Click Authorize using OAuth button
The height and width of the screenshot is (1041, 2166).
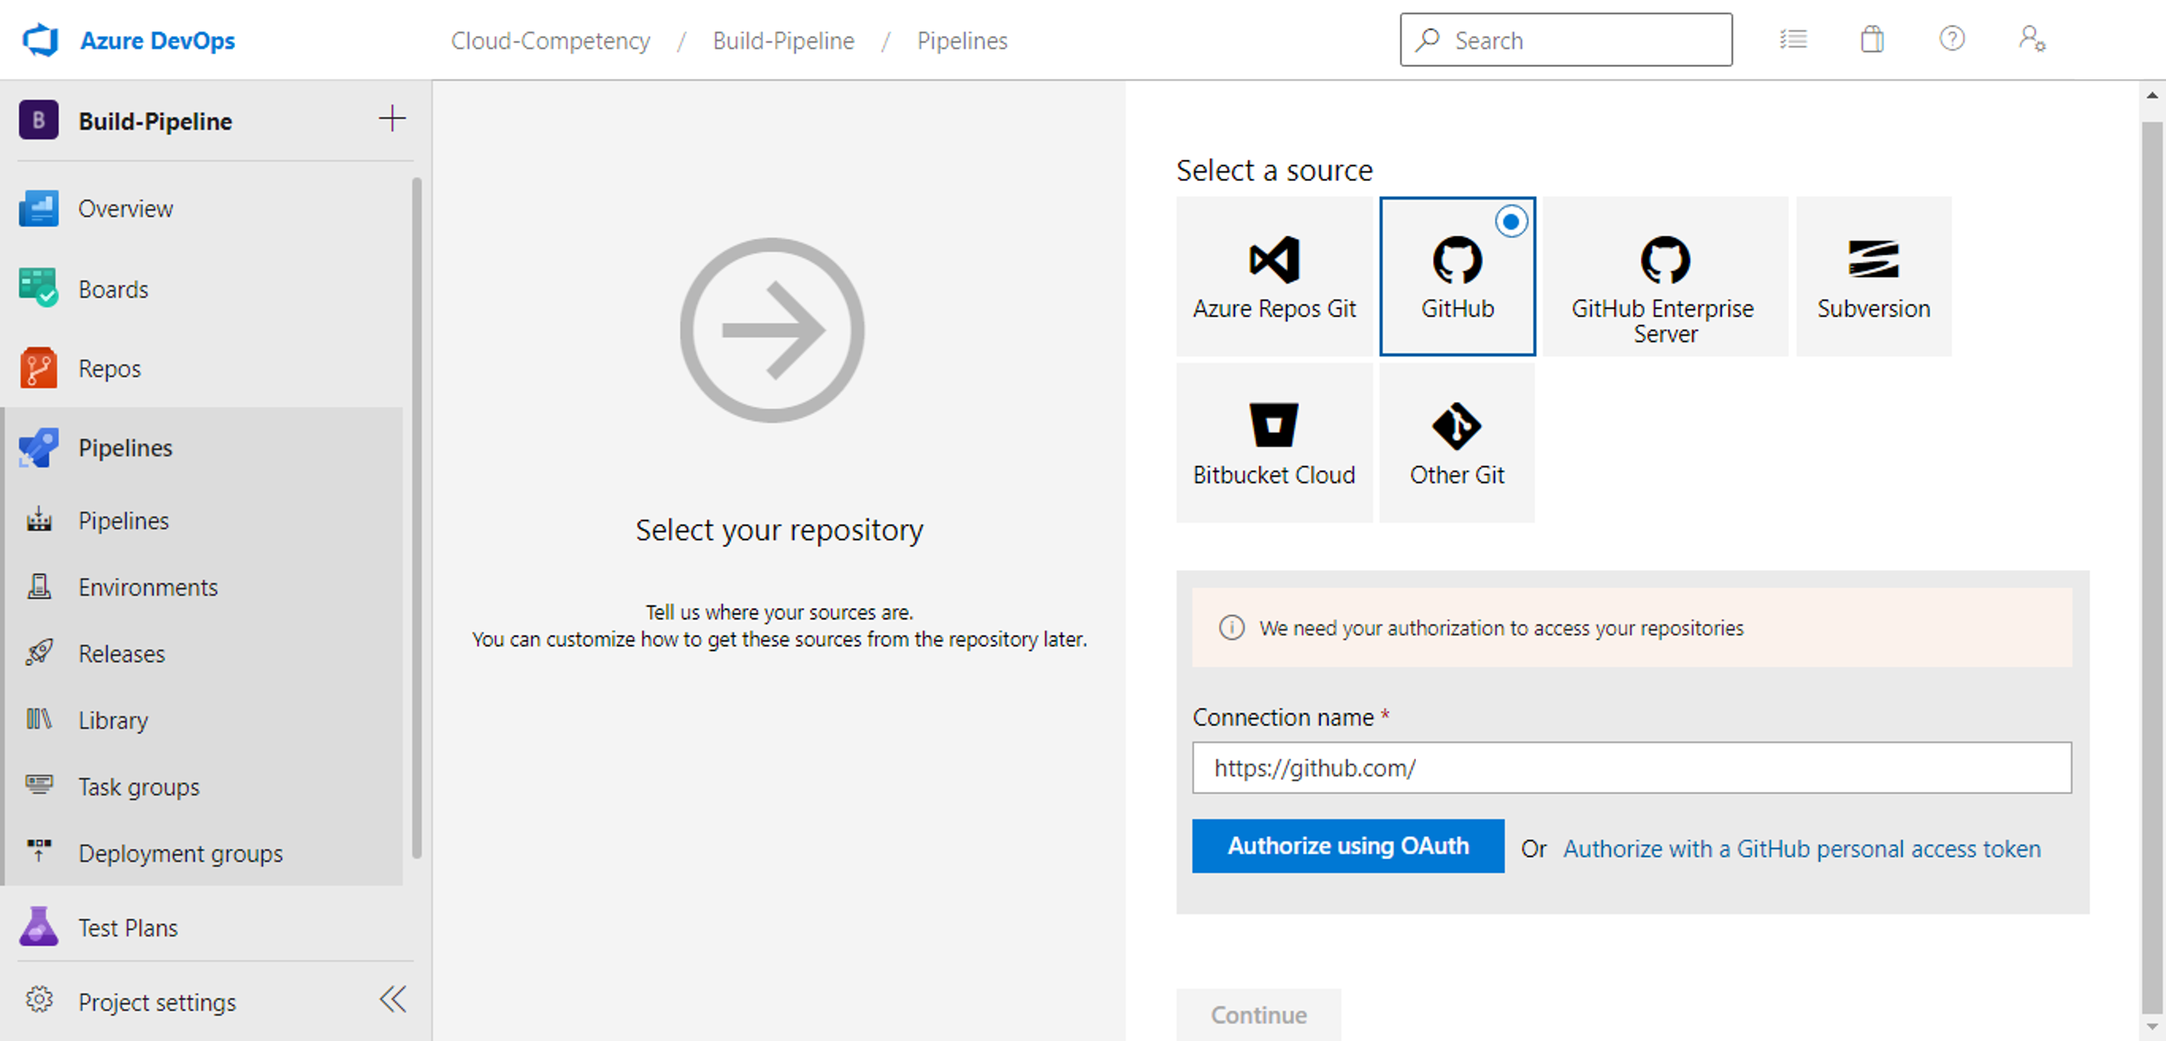pos(1348,845)
